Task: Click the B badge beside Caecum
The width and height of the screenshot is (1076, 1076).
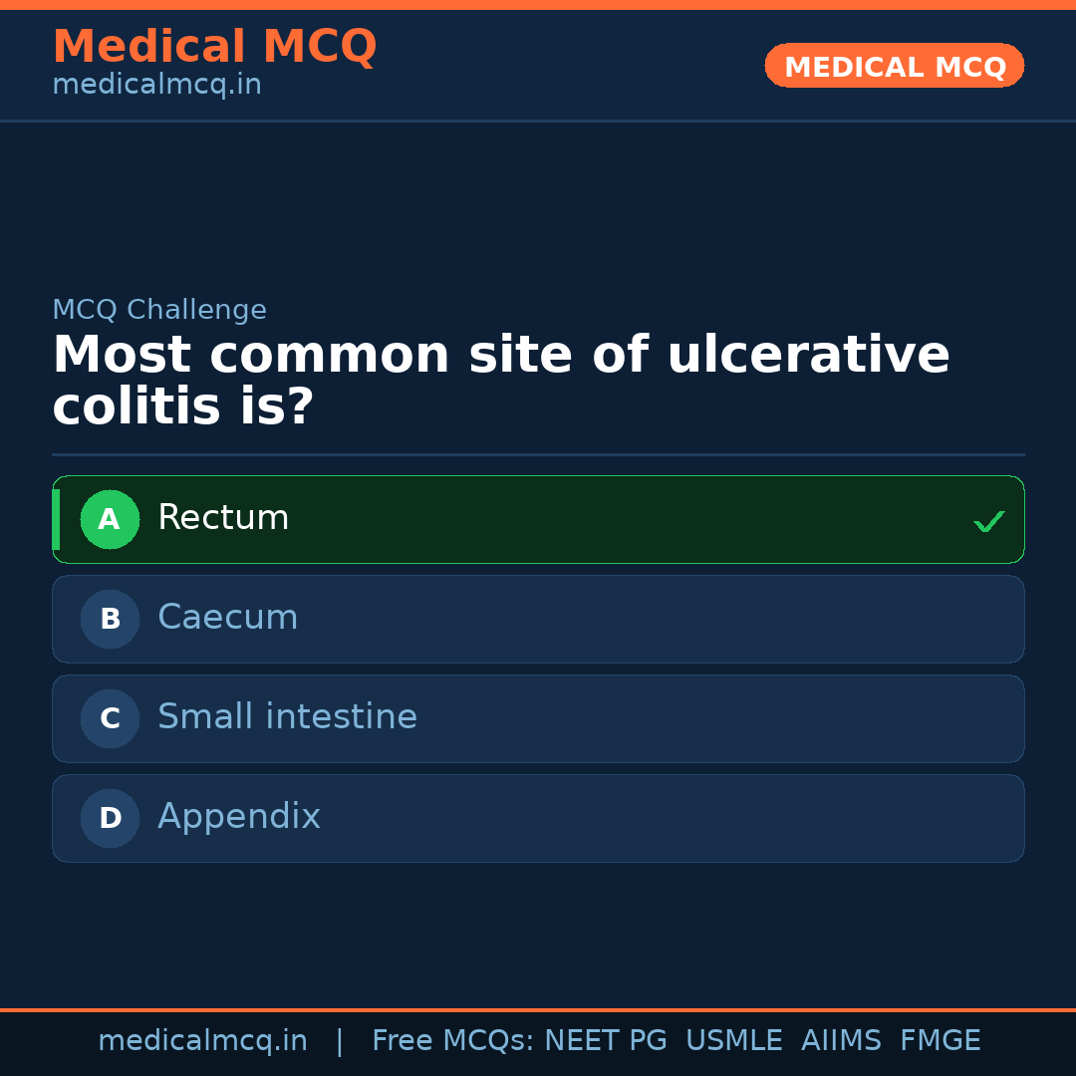Action: [110, 619]
